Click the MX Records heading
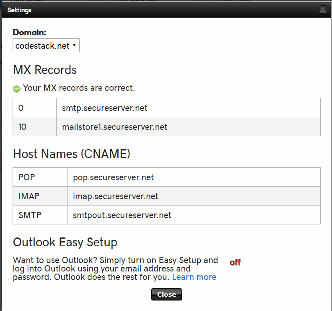This screenshot has height=311, width=332. (x=45, y=70)
